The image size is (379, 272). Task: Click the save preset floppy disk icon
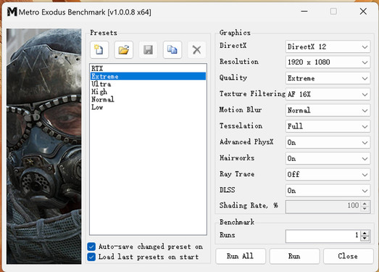tap(148, 50)
